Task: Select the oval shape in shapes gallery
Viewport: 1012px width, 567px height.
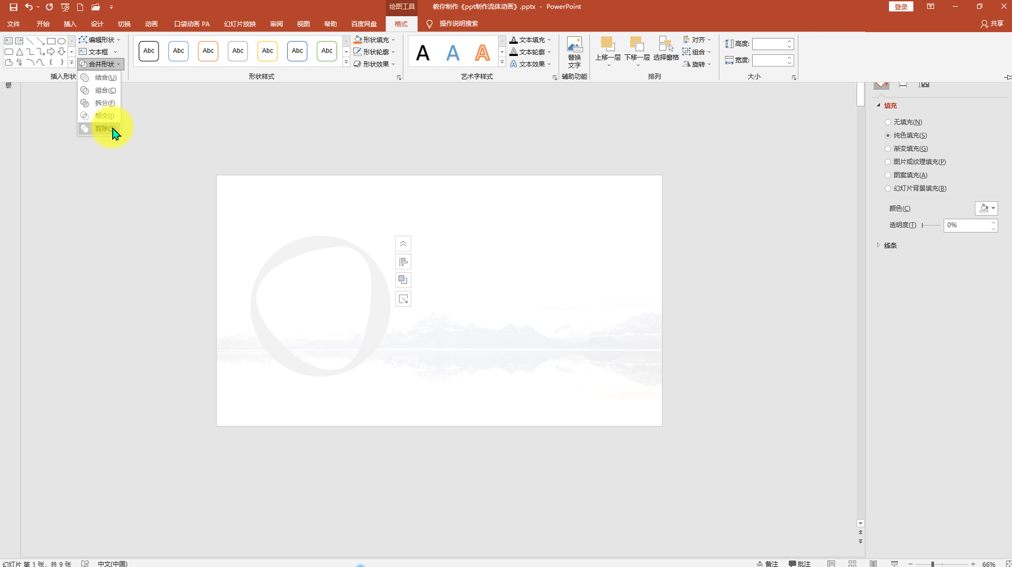Action: click(62, 41)
